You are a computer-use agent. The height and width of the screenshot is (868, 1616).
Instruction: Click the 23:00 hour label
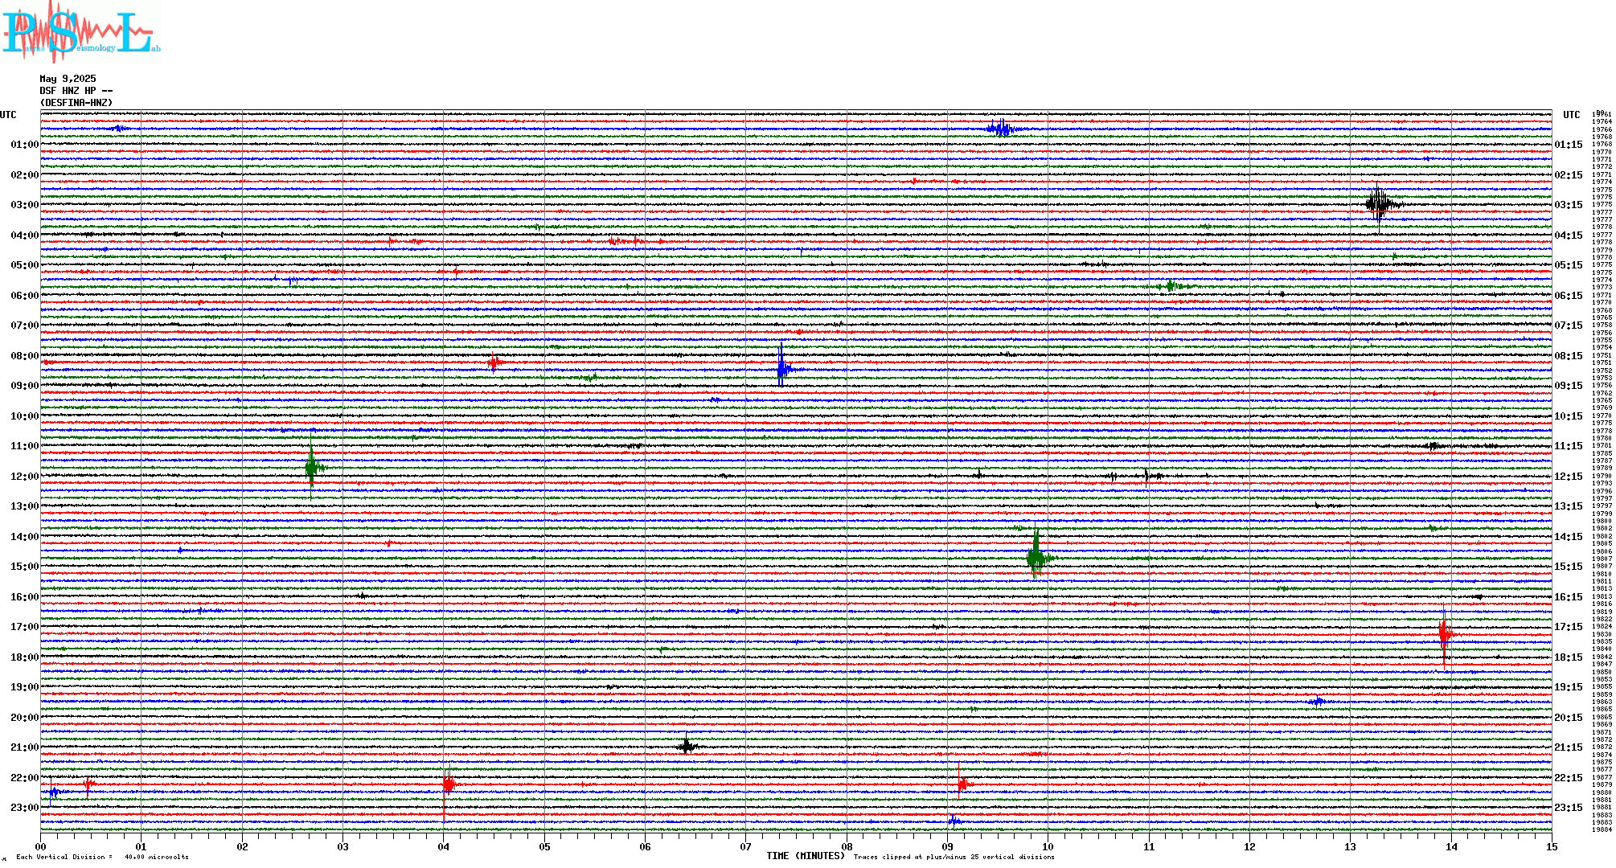[24, 808]
